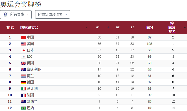This screenshot has height=111, width=187.
Task: Click the 总分 total column header
Action: (150, 27)
